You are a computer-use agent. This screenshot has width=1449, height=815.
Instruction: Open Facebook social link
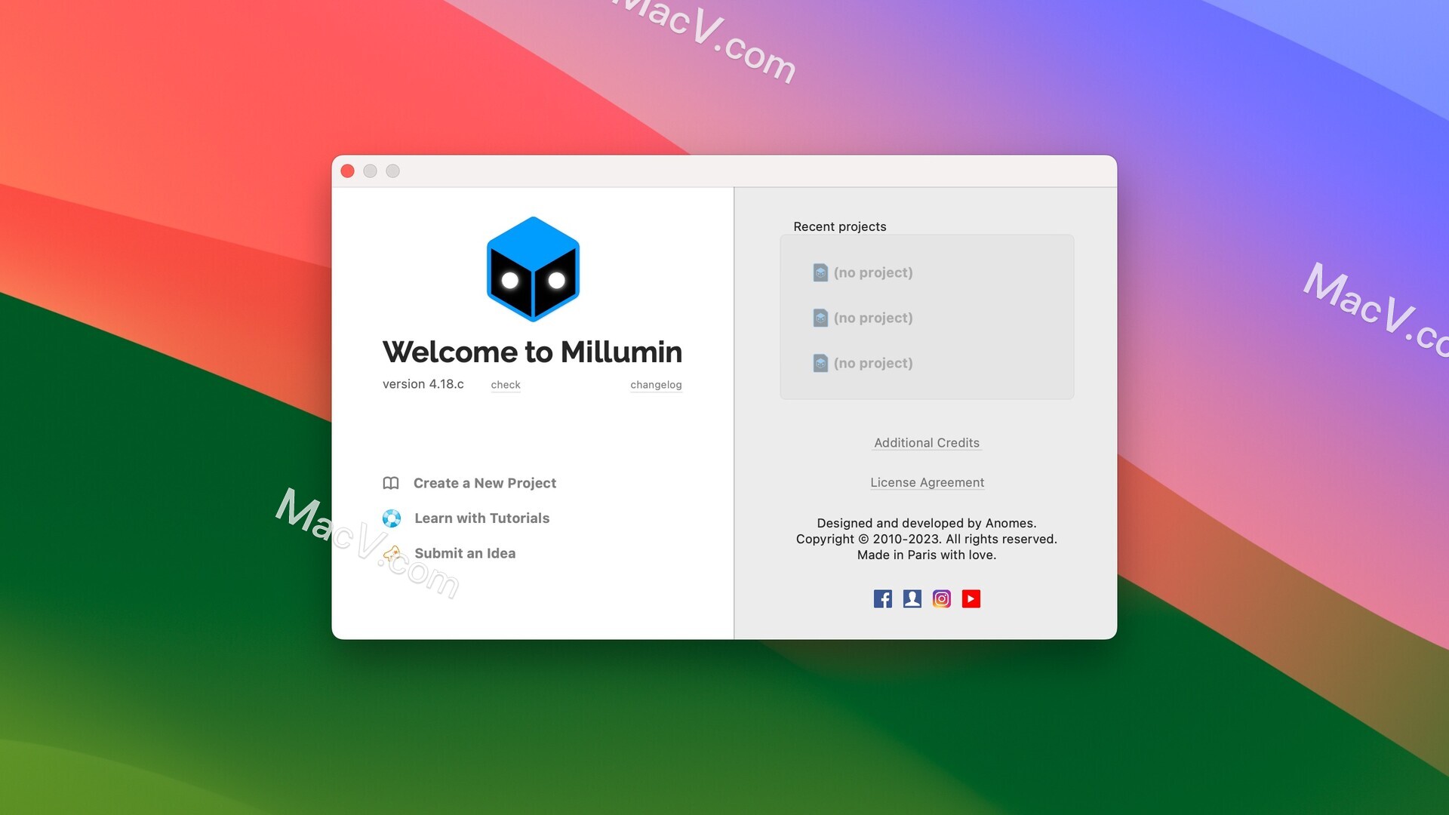881,597
